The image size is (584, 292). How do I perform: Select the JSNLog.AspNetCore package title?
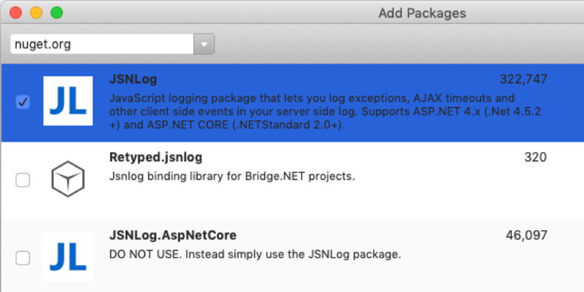[x=173, y=235]
